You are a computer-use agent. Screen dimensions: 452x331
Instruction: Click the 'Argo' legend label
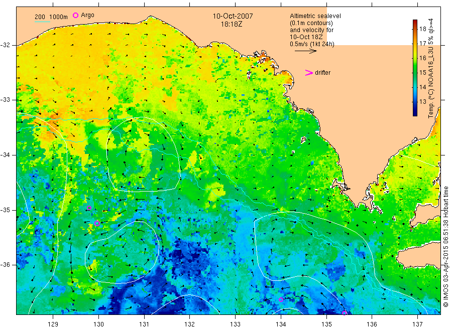point(87,15)
